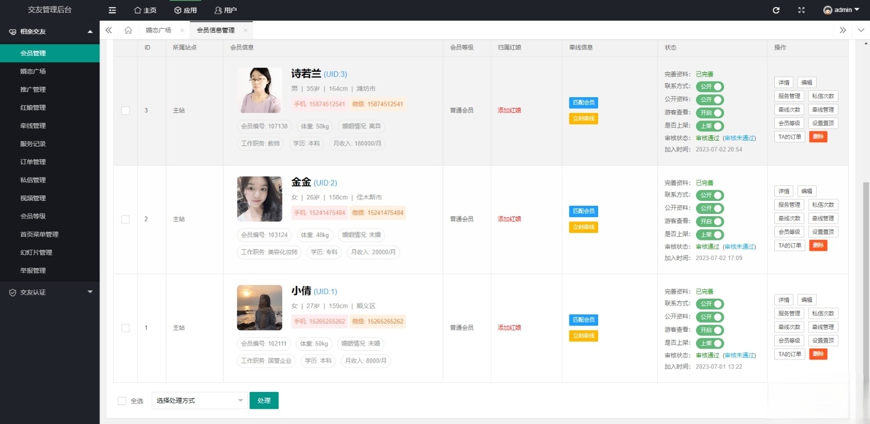Toggle fullscreen with the expand icon
This screenshot has height=424, width=870.
point(801,10)
